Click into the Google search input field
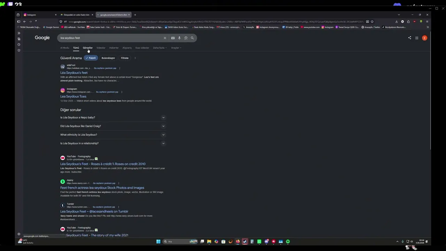Screen dimensions: 446x251 111,38
